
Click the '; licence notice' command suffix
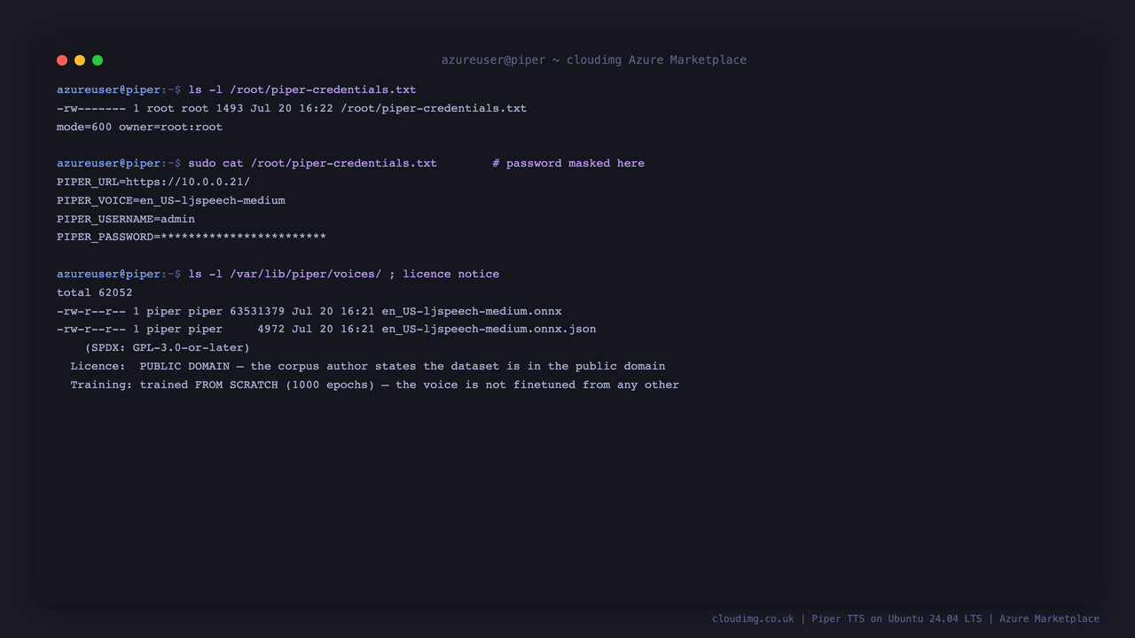pyautogui.click(x=444, y=274)
